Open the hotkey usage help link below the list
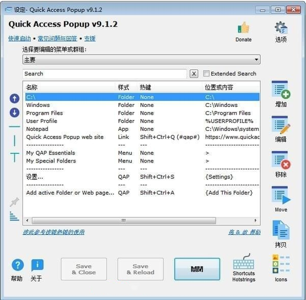 pos(53,232)
